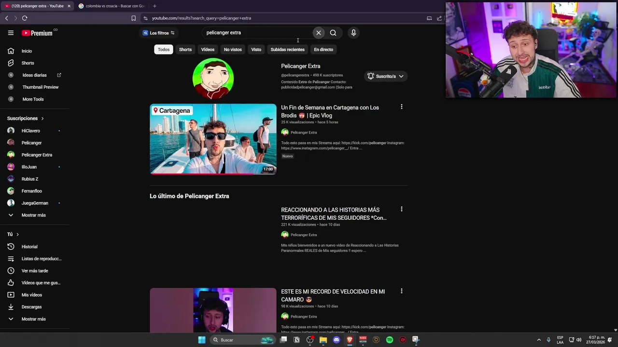Go back in browser history
Viewport: 618px width, 347px height.
click(x=7, y=18)
